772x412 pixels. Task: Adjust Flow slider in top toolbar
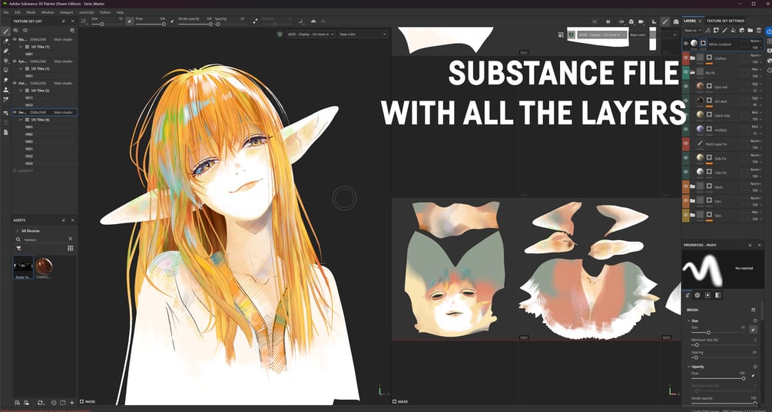click(151, 24)
